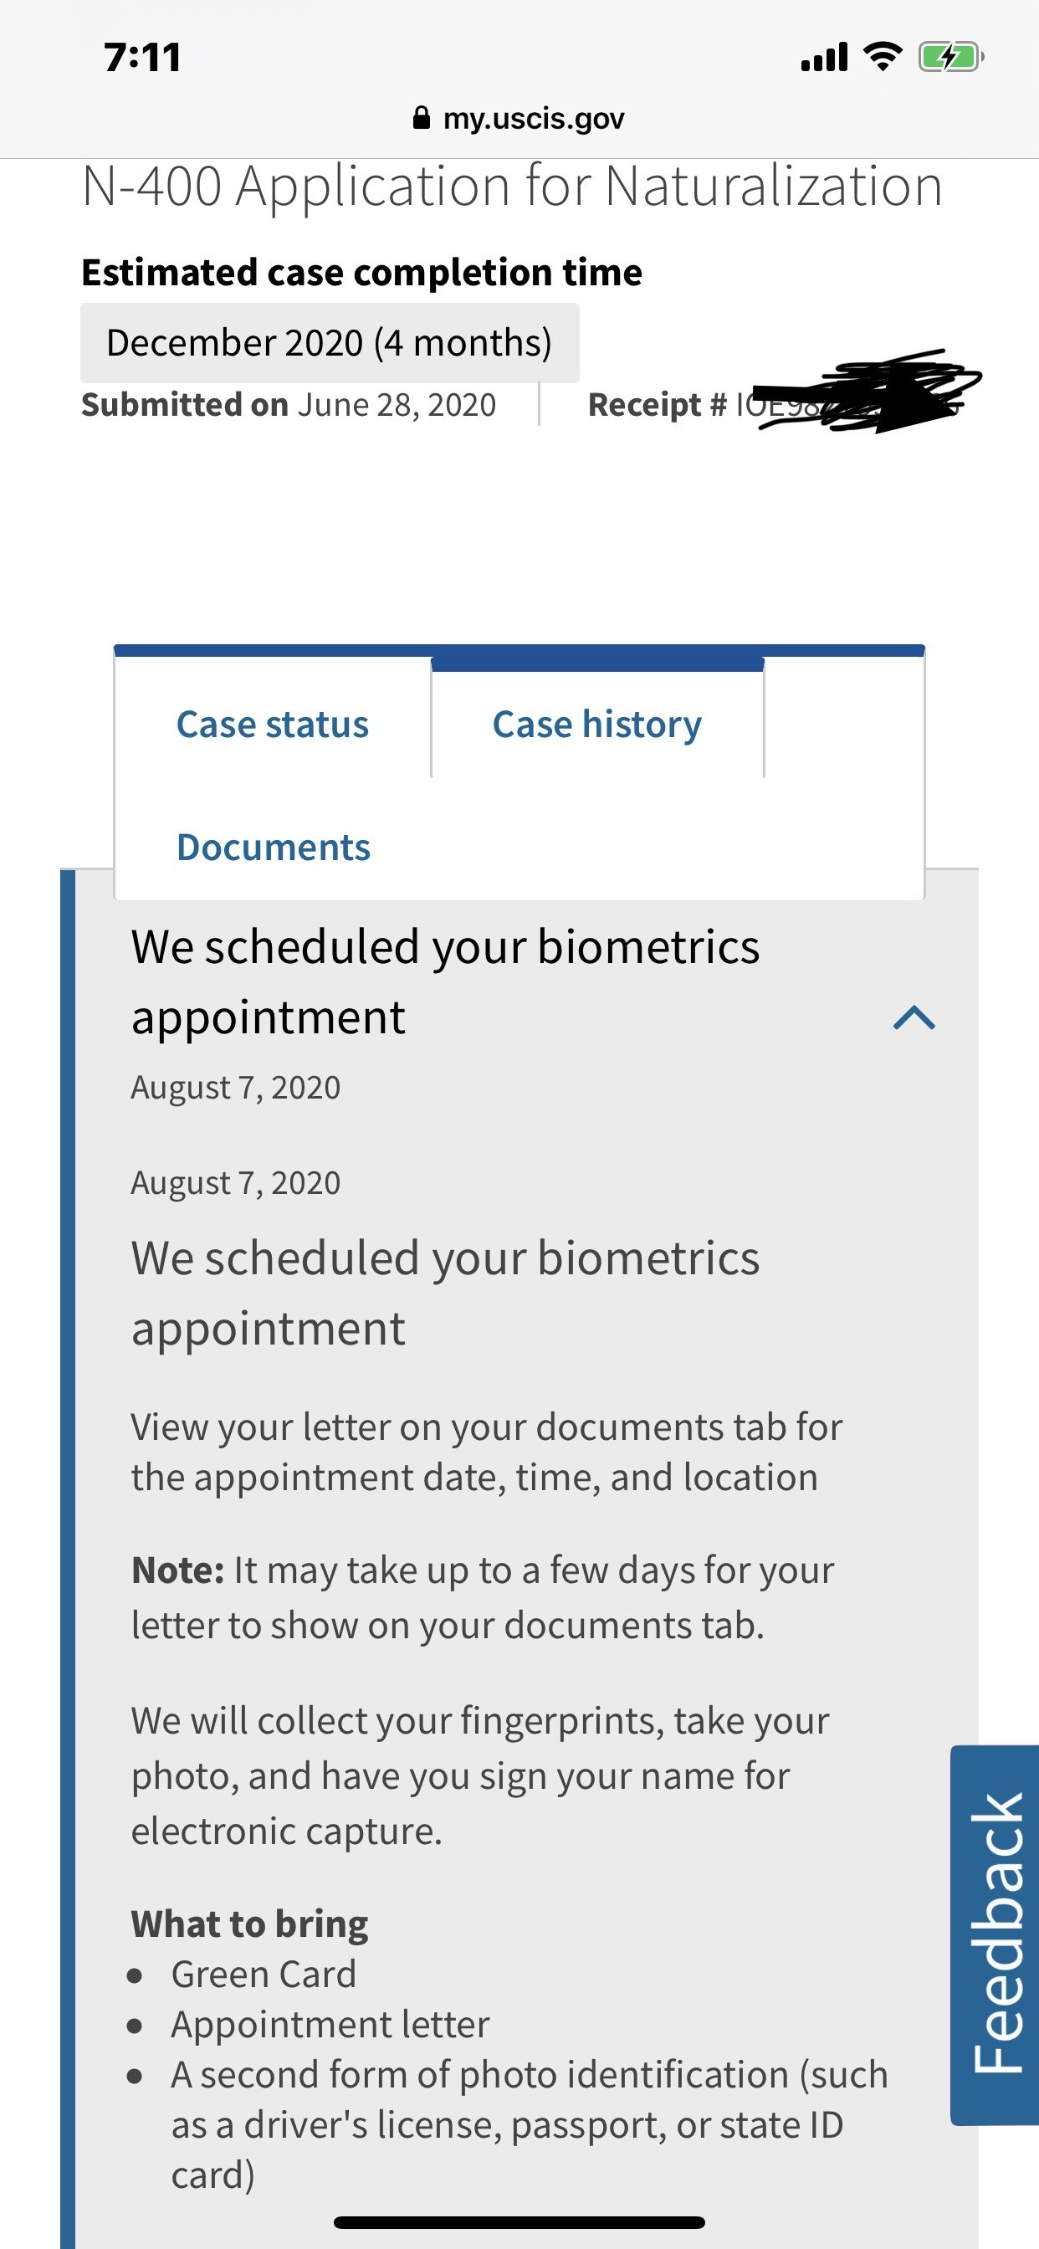Image resolution: width=1039 pixels, height=2249 pixels.
Task: Tap the What to bring heading
Action: coord(249,1924)
